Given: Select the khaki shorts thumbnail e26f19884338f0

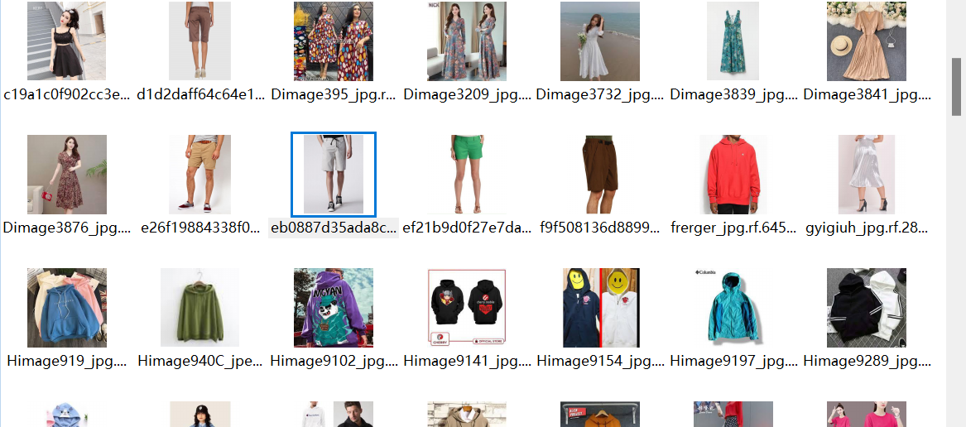Looking at the screenshot, I should (x=199, y=175).
